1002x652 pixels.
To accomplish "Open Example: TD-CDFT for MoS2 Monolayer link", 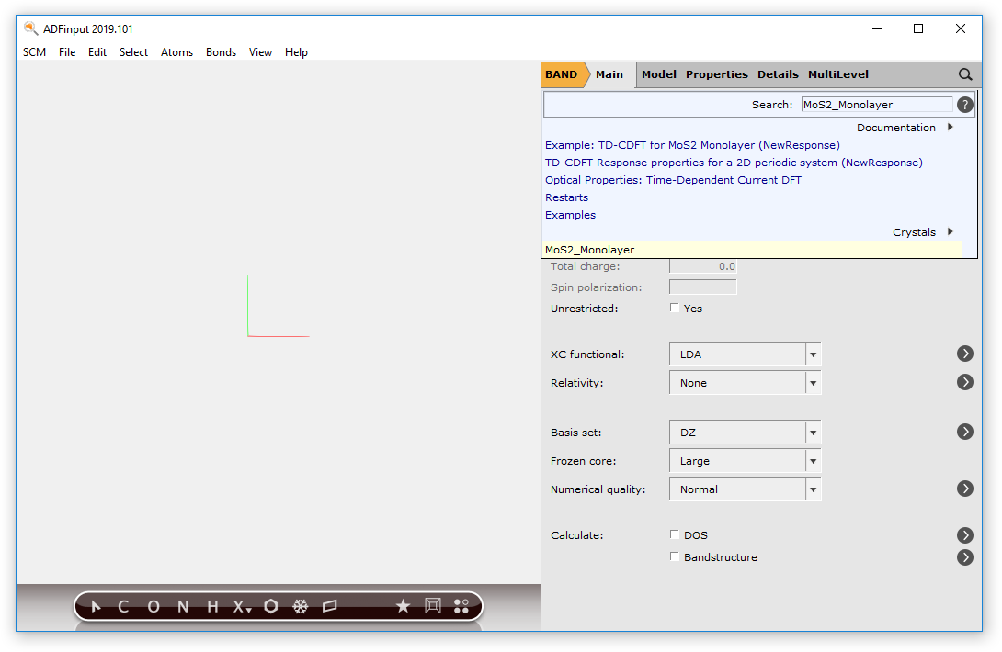I will 692,146.
